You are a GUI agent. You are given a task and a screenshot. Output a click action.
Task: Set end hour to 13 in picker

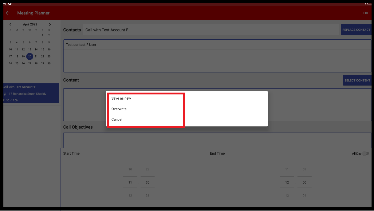[x=287, y=196]
